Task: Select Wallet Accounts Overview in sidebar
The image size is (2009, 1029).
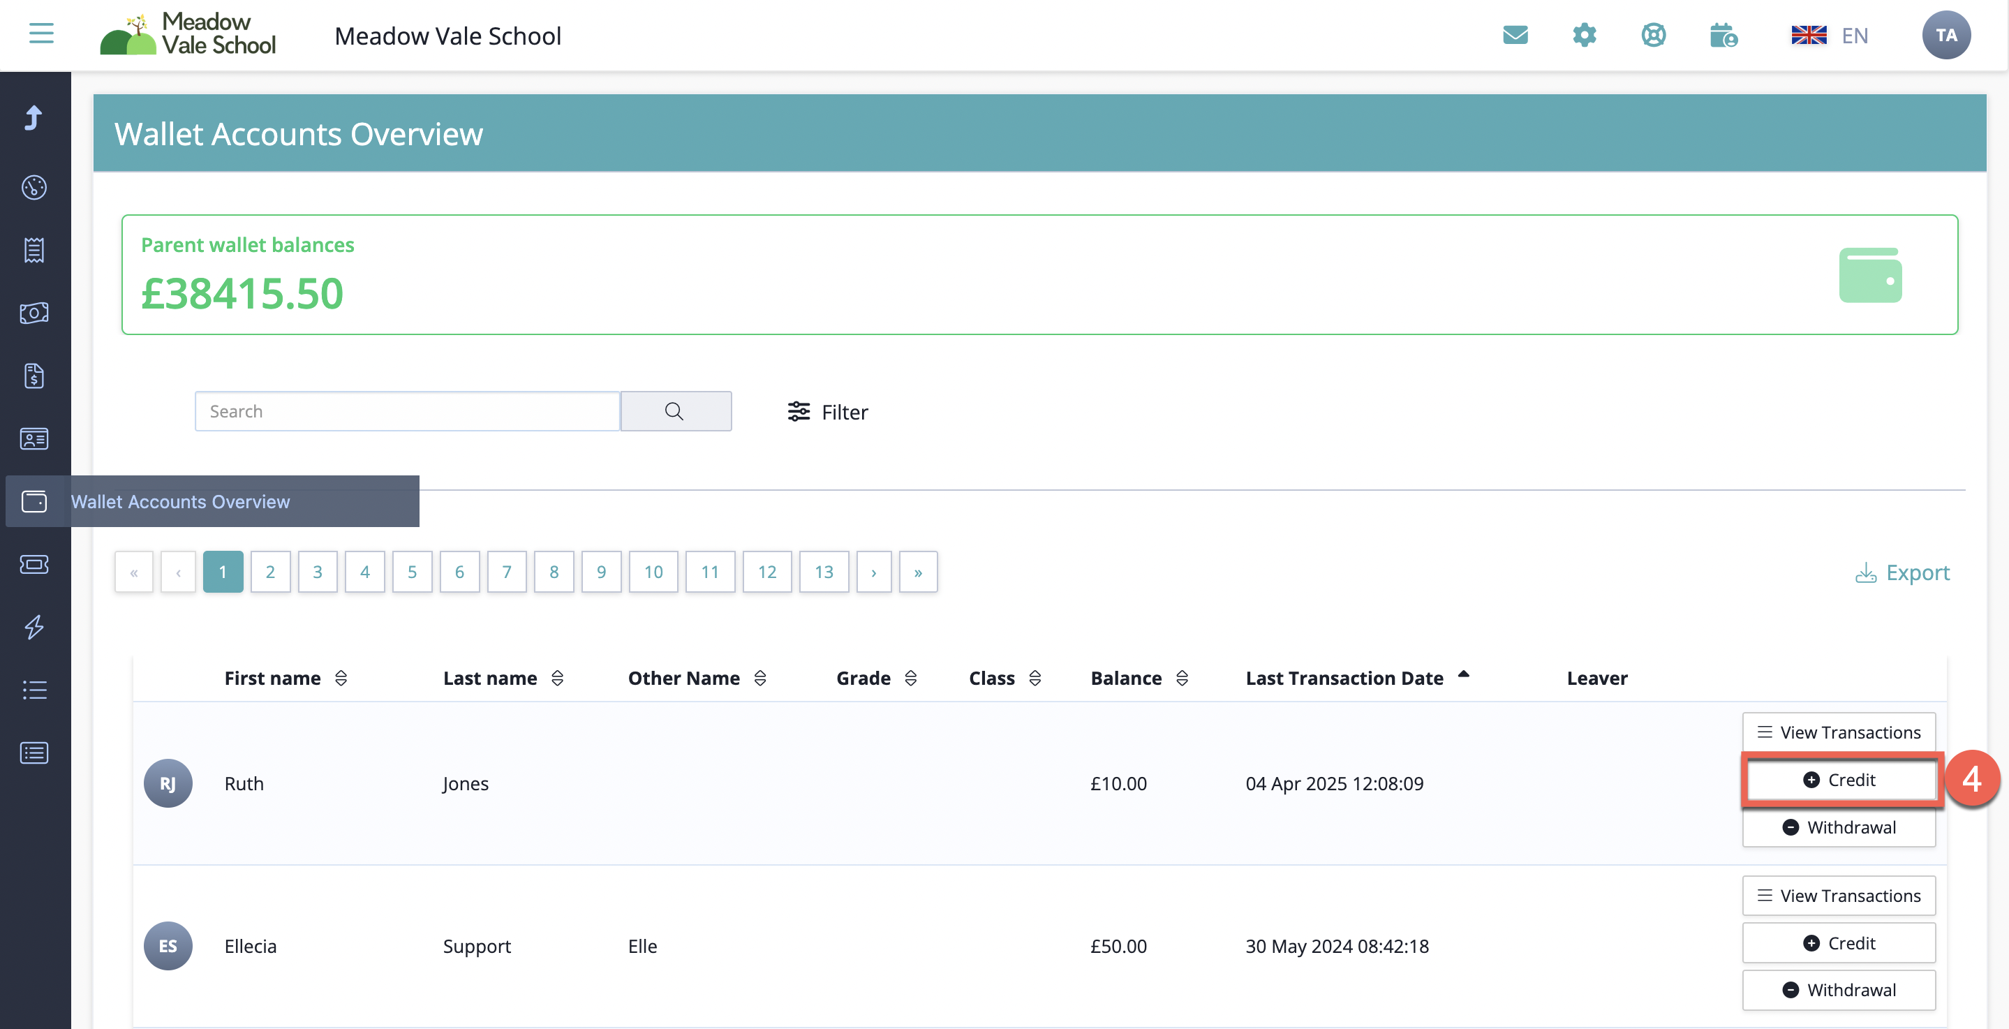Action: 212,502
